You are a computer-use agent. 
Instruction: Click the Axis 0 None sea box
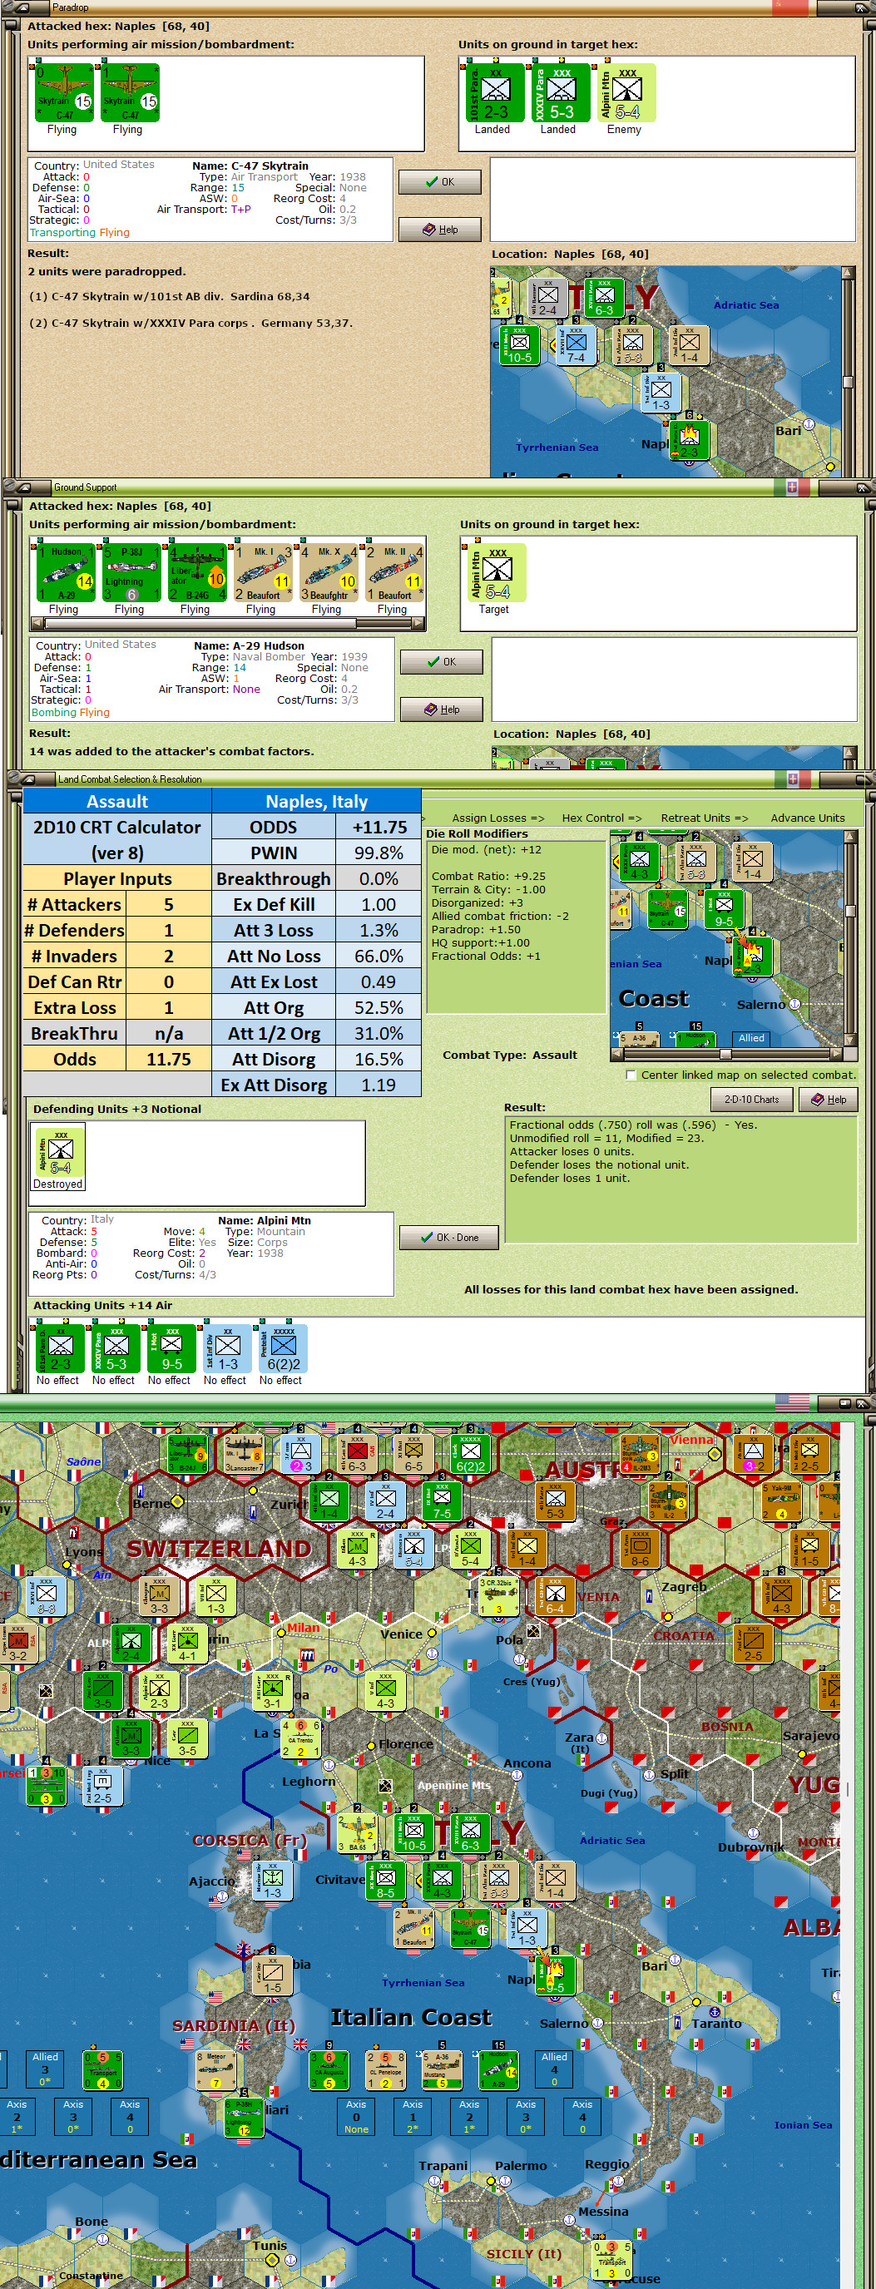pos(356,2116)
